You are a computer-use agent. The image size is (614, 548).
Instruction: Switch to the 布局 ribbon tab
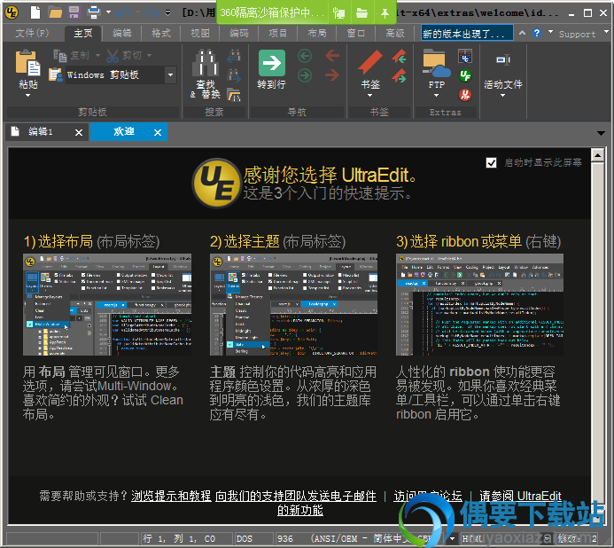click(317, 34)
